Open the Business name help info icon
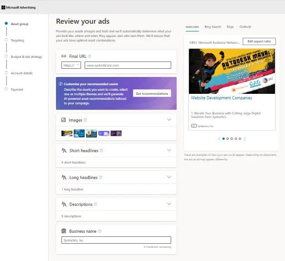This screenshot has width=285, height=261. coord(100,231)
